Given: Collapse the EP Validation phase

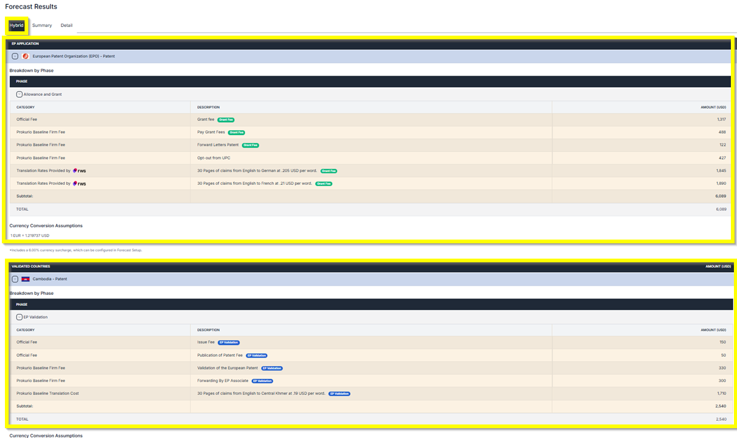Looking at the screenshot, I should point(19,317).
